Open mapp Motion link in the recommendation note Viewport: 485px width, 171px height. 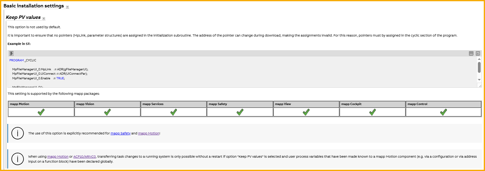148,133
